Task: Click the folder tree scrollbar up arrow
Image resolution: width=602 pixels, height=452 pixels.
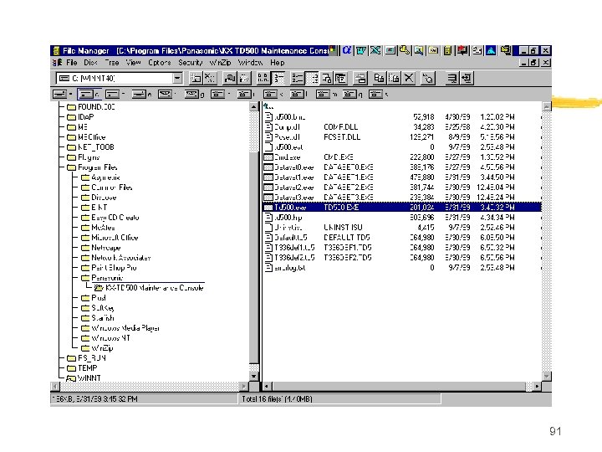Action: point(254,107)
